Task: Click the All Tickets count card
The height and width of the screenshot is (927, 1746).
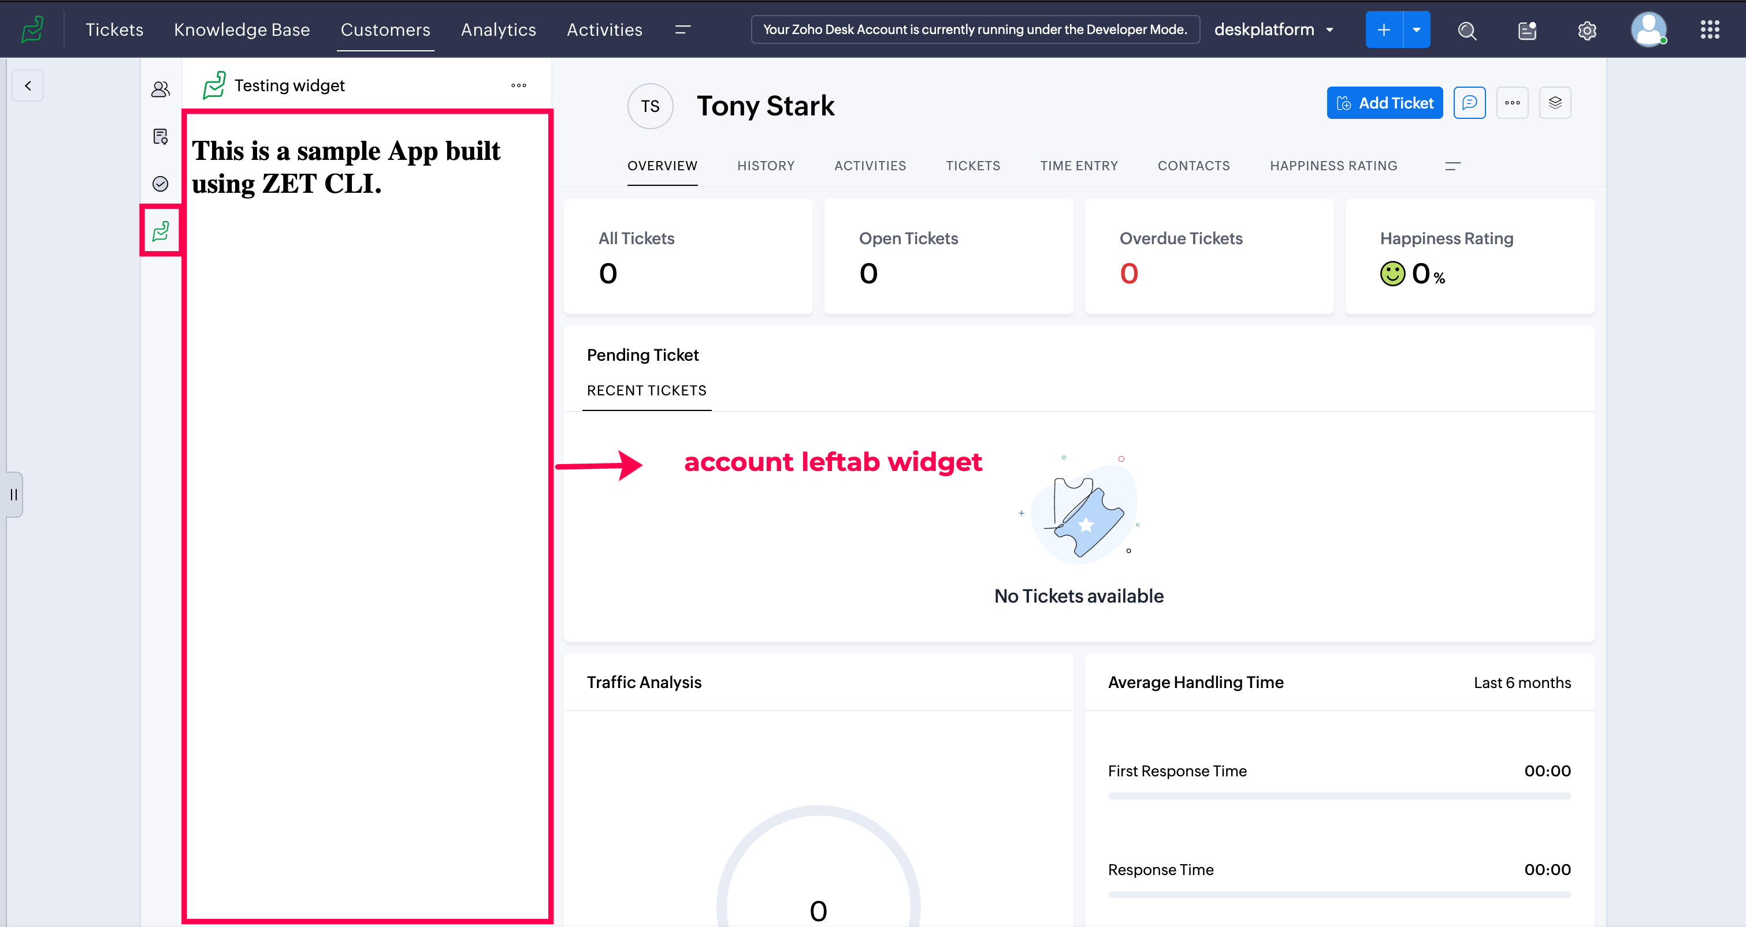Action: click(x=688, y=256)
